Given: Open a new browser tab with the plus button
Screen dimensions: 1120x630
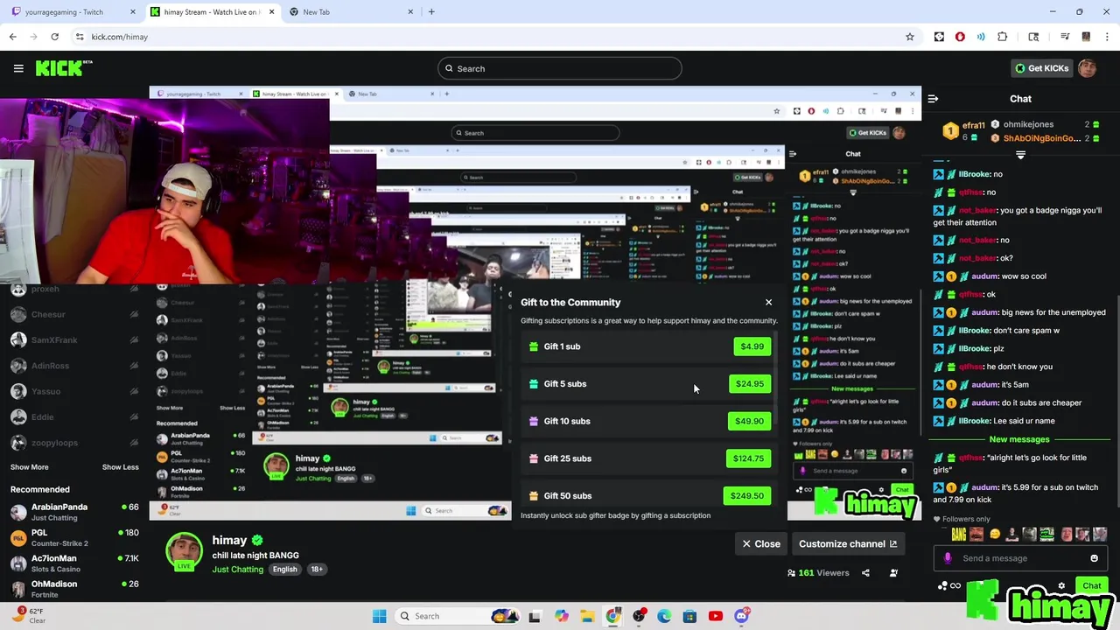Looking at the screenshot, I should 430,12.
